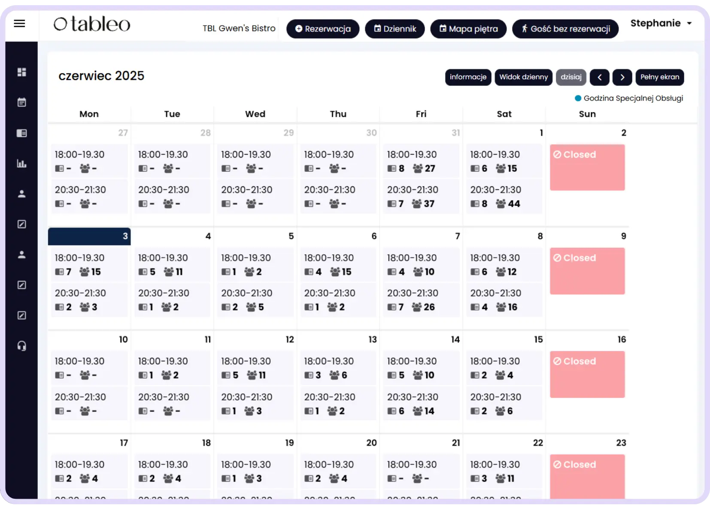Click the calendar icon in the sidebar

(21, 102)
